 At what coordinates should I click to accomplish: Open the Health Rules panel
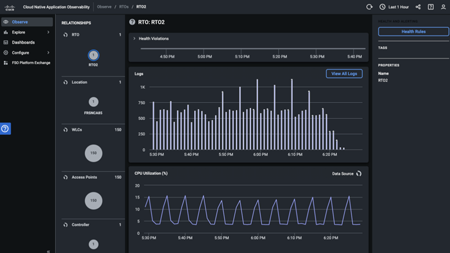(413, 31)
